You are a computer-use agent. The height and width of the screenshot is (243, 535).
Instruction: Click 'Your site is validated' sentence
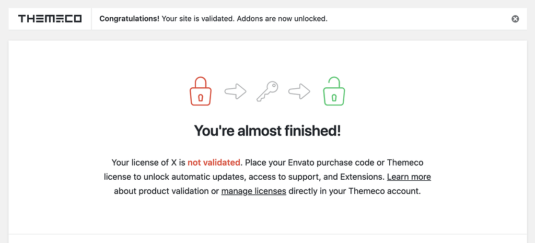point(197,19)
